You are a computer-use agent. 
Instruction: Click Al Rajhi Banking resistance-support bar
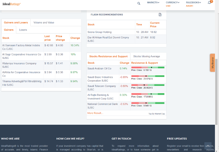click(x=148, y=94)
